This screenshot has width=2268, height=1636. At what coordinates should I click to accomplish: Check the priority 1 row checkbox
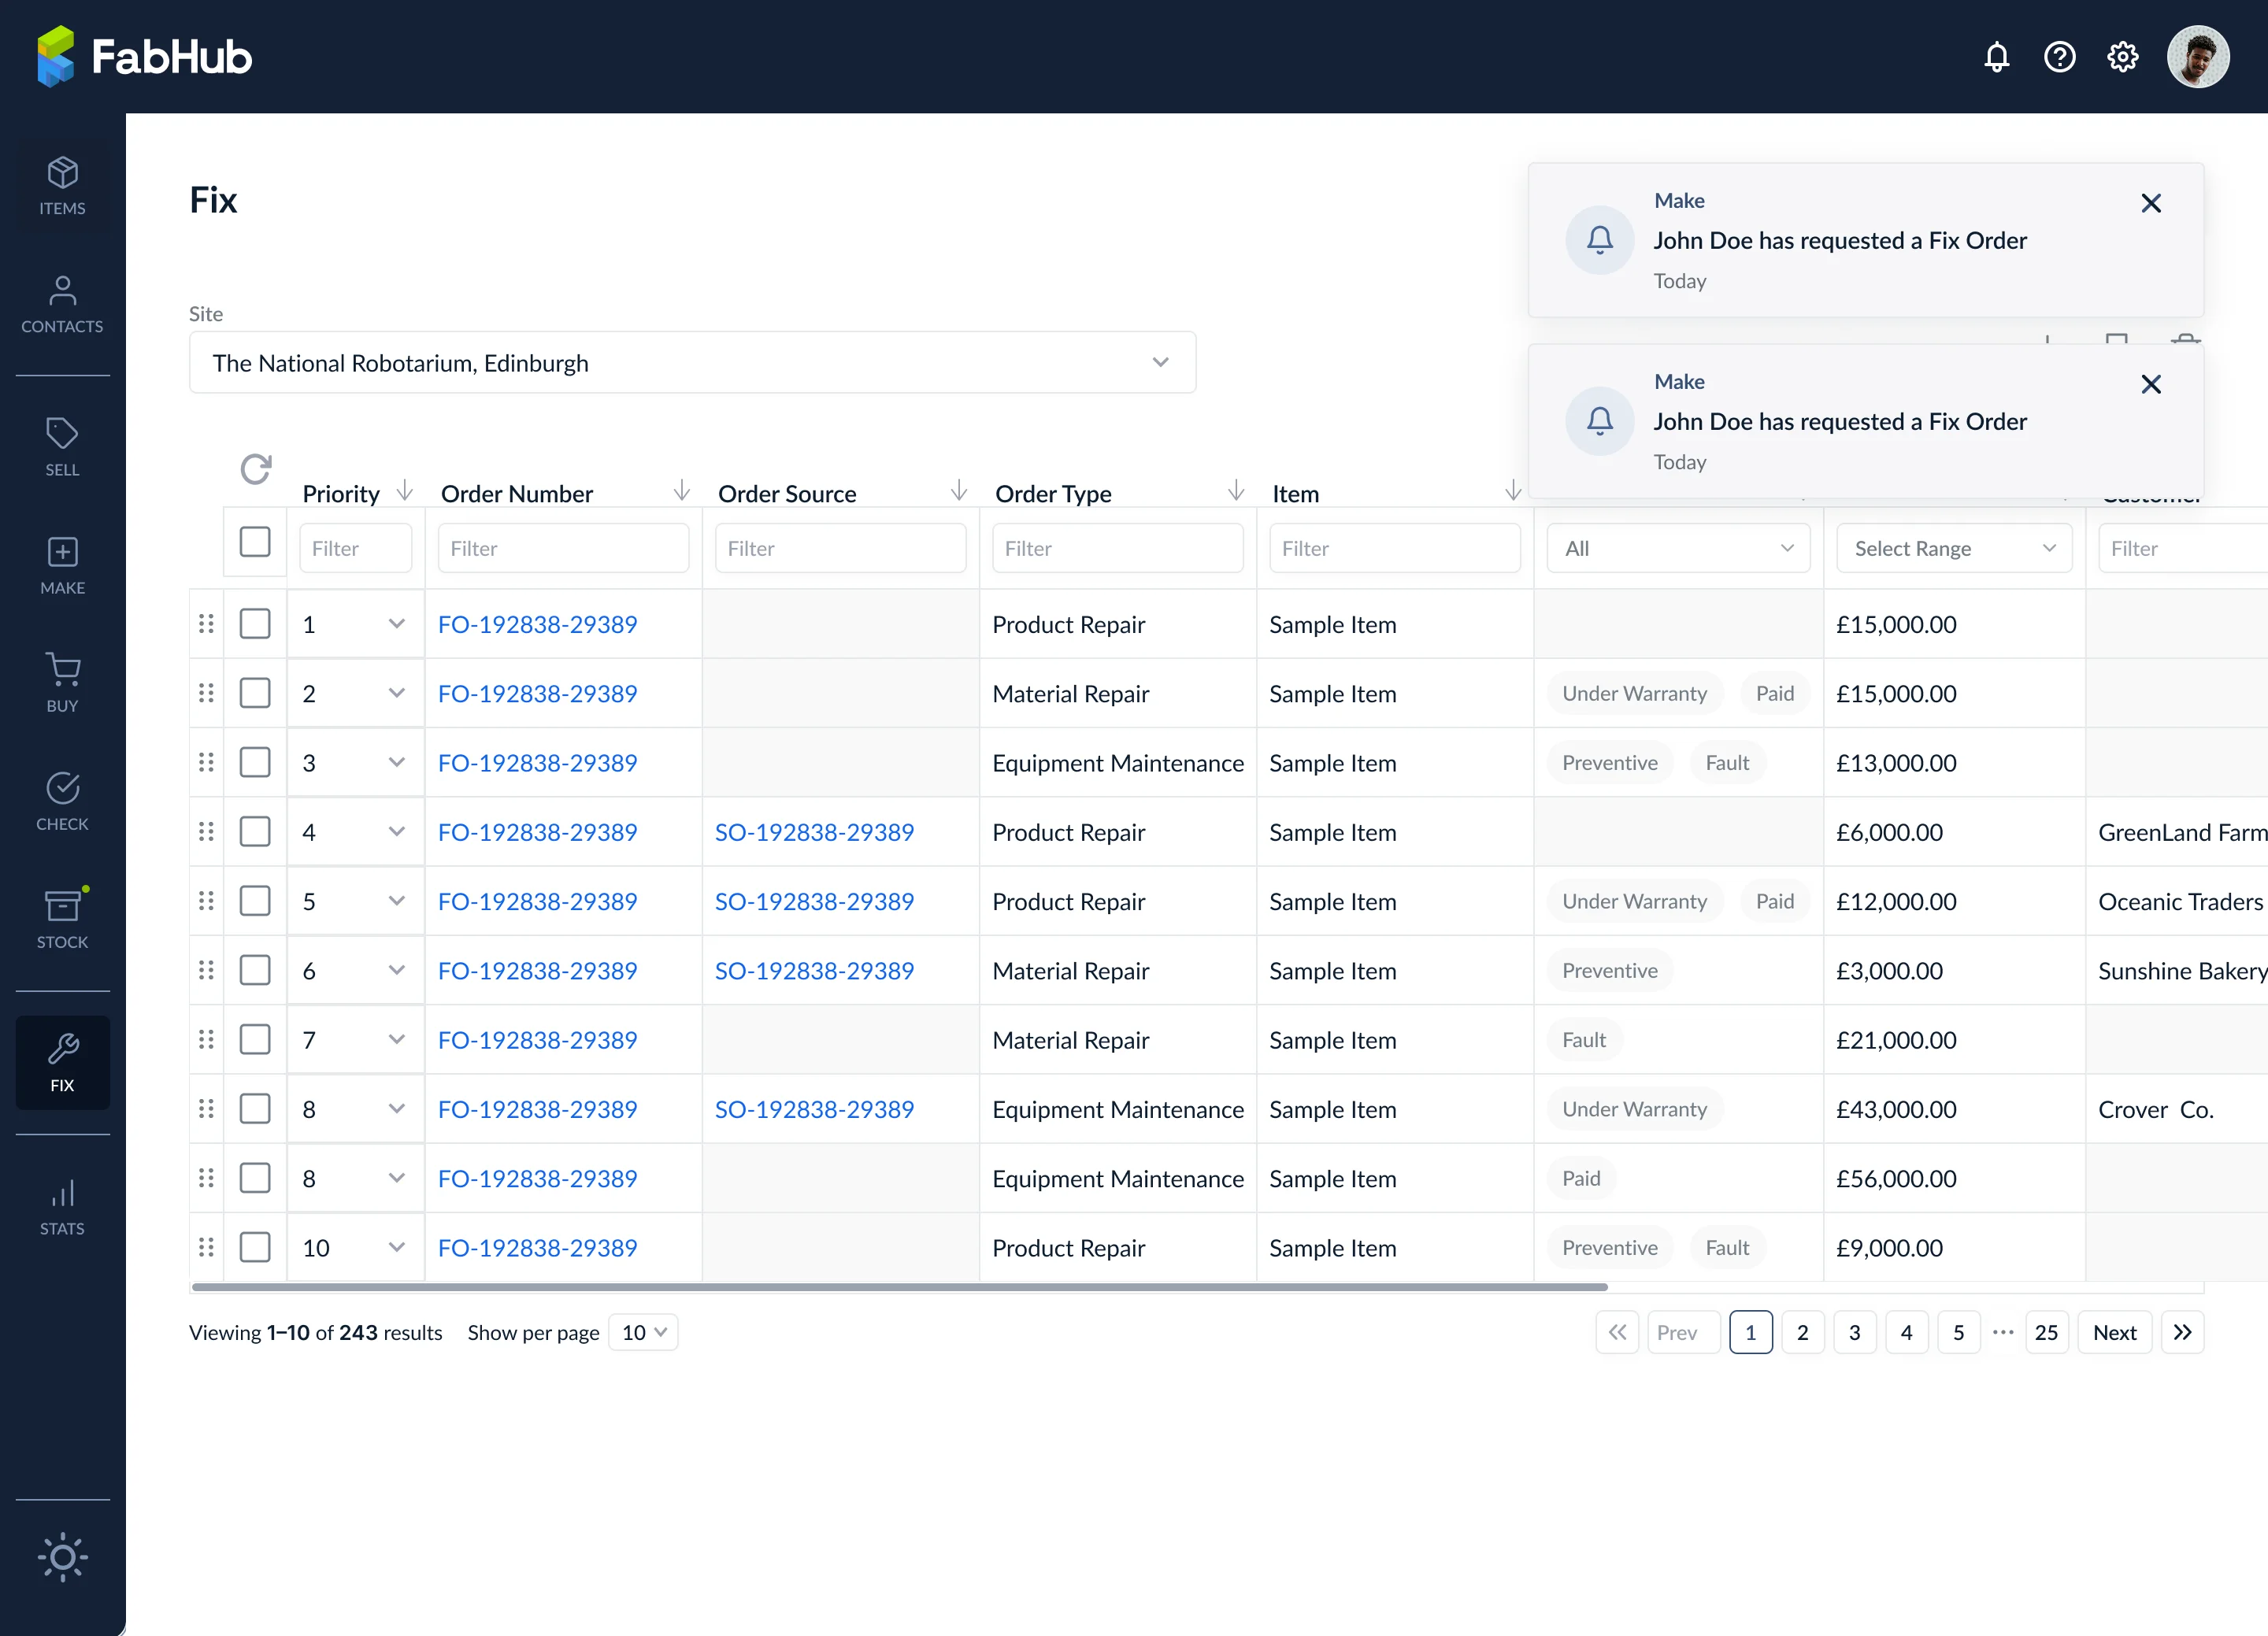(x=255, y=624)
